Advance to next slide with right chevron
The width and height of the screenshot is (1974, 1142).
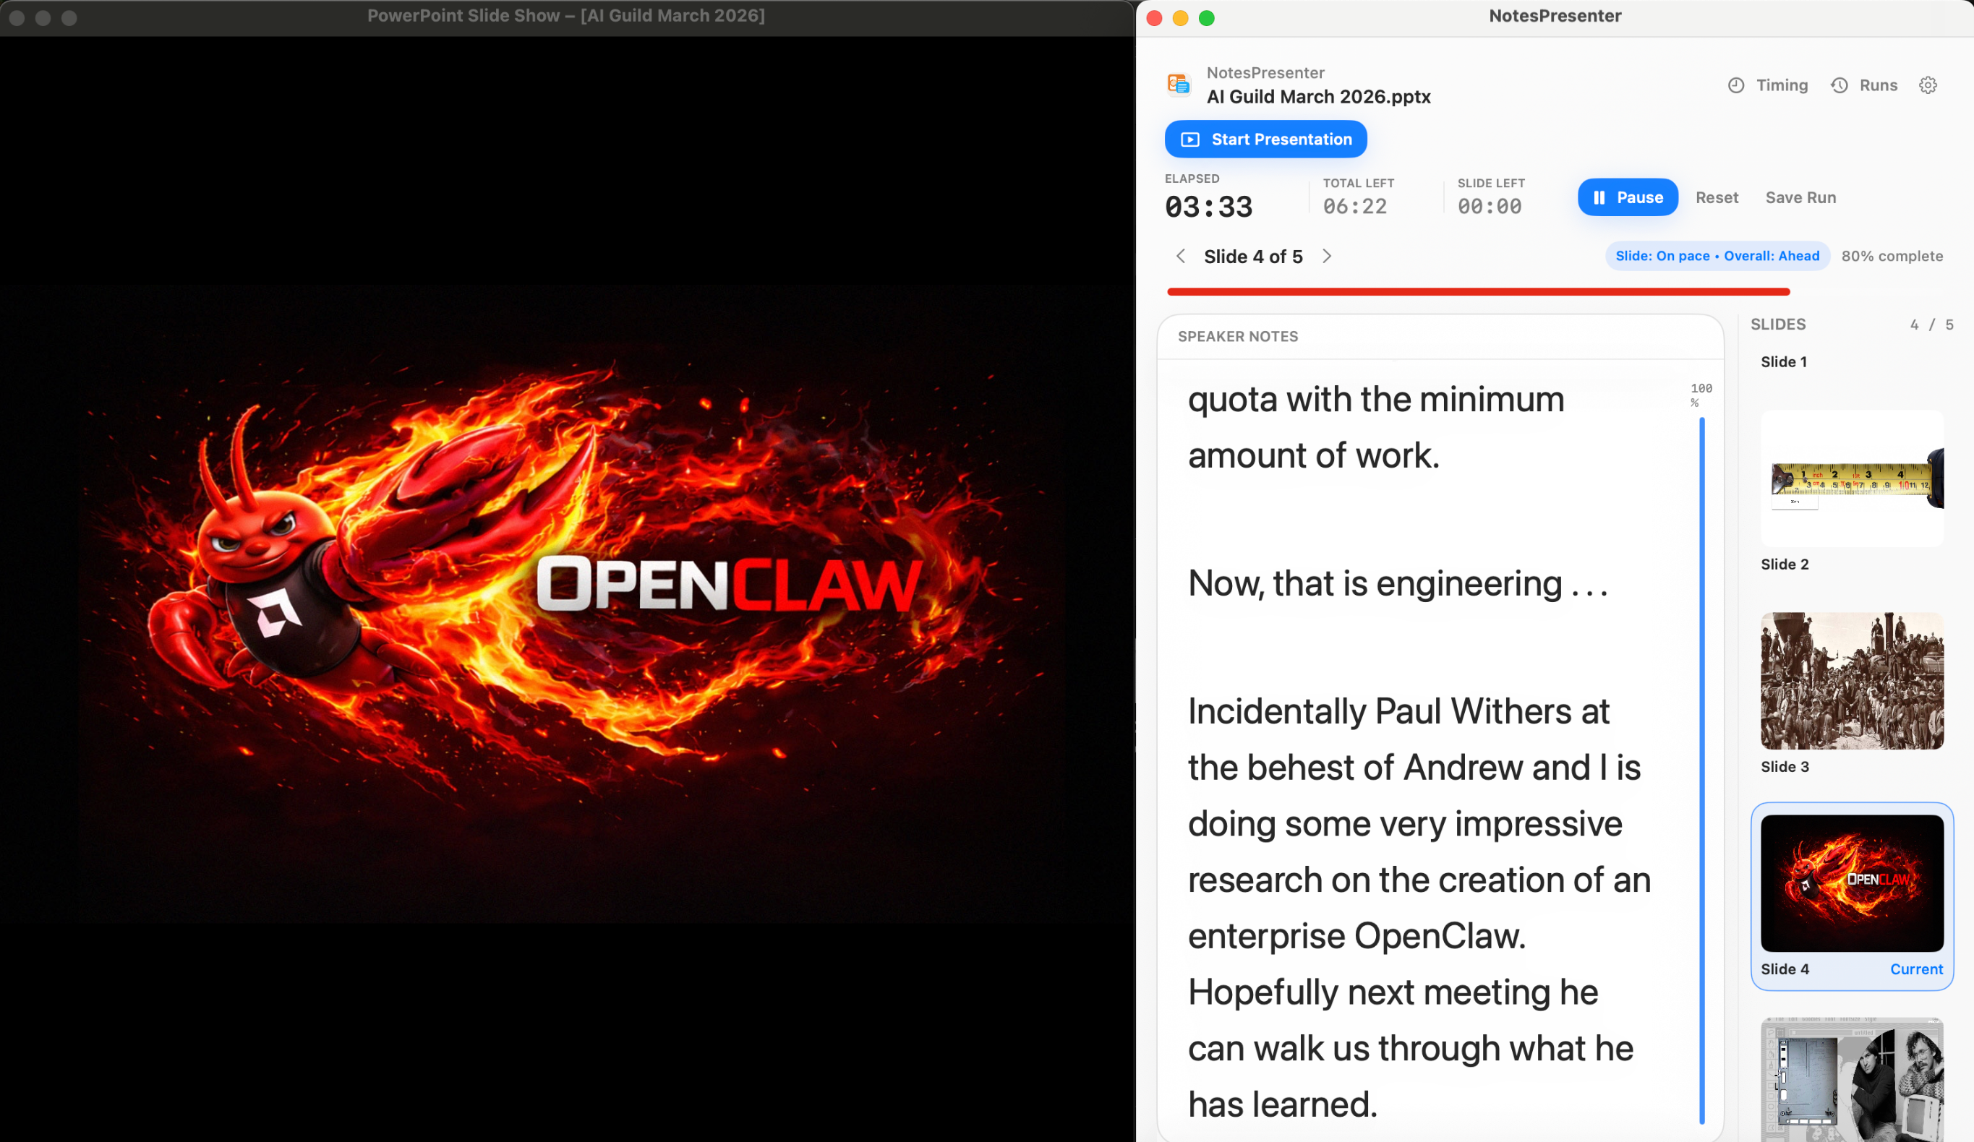(1327, 256)
